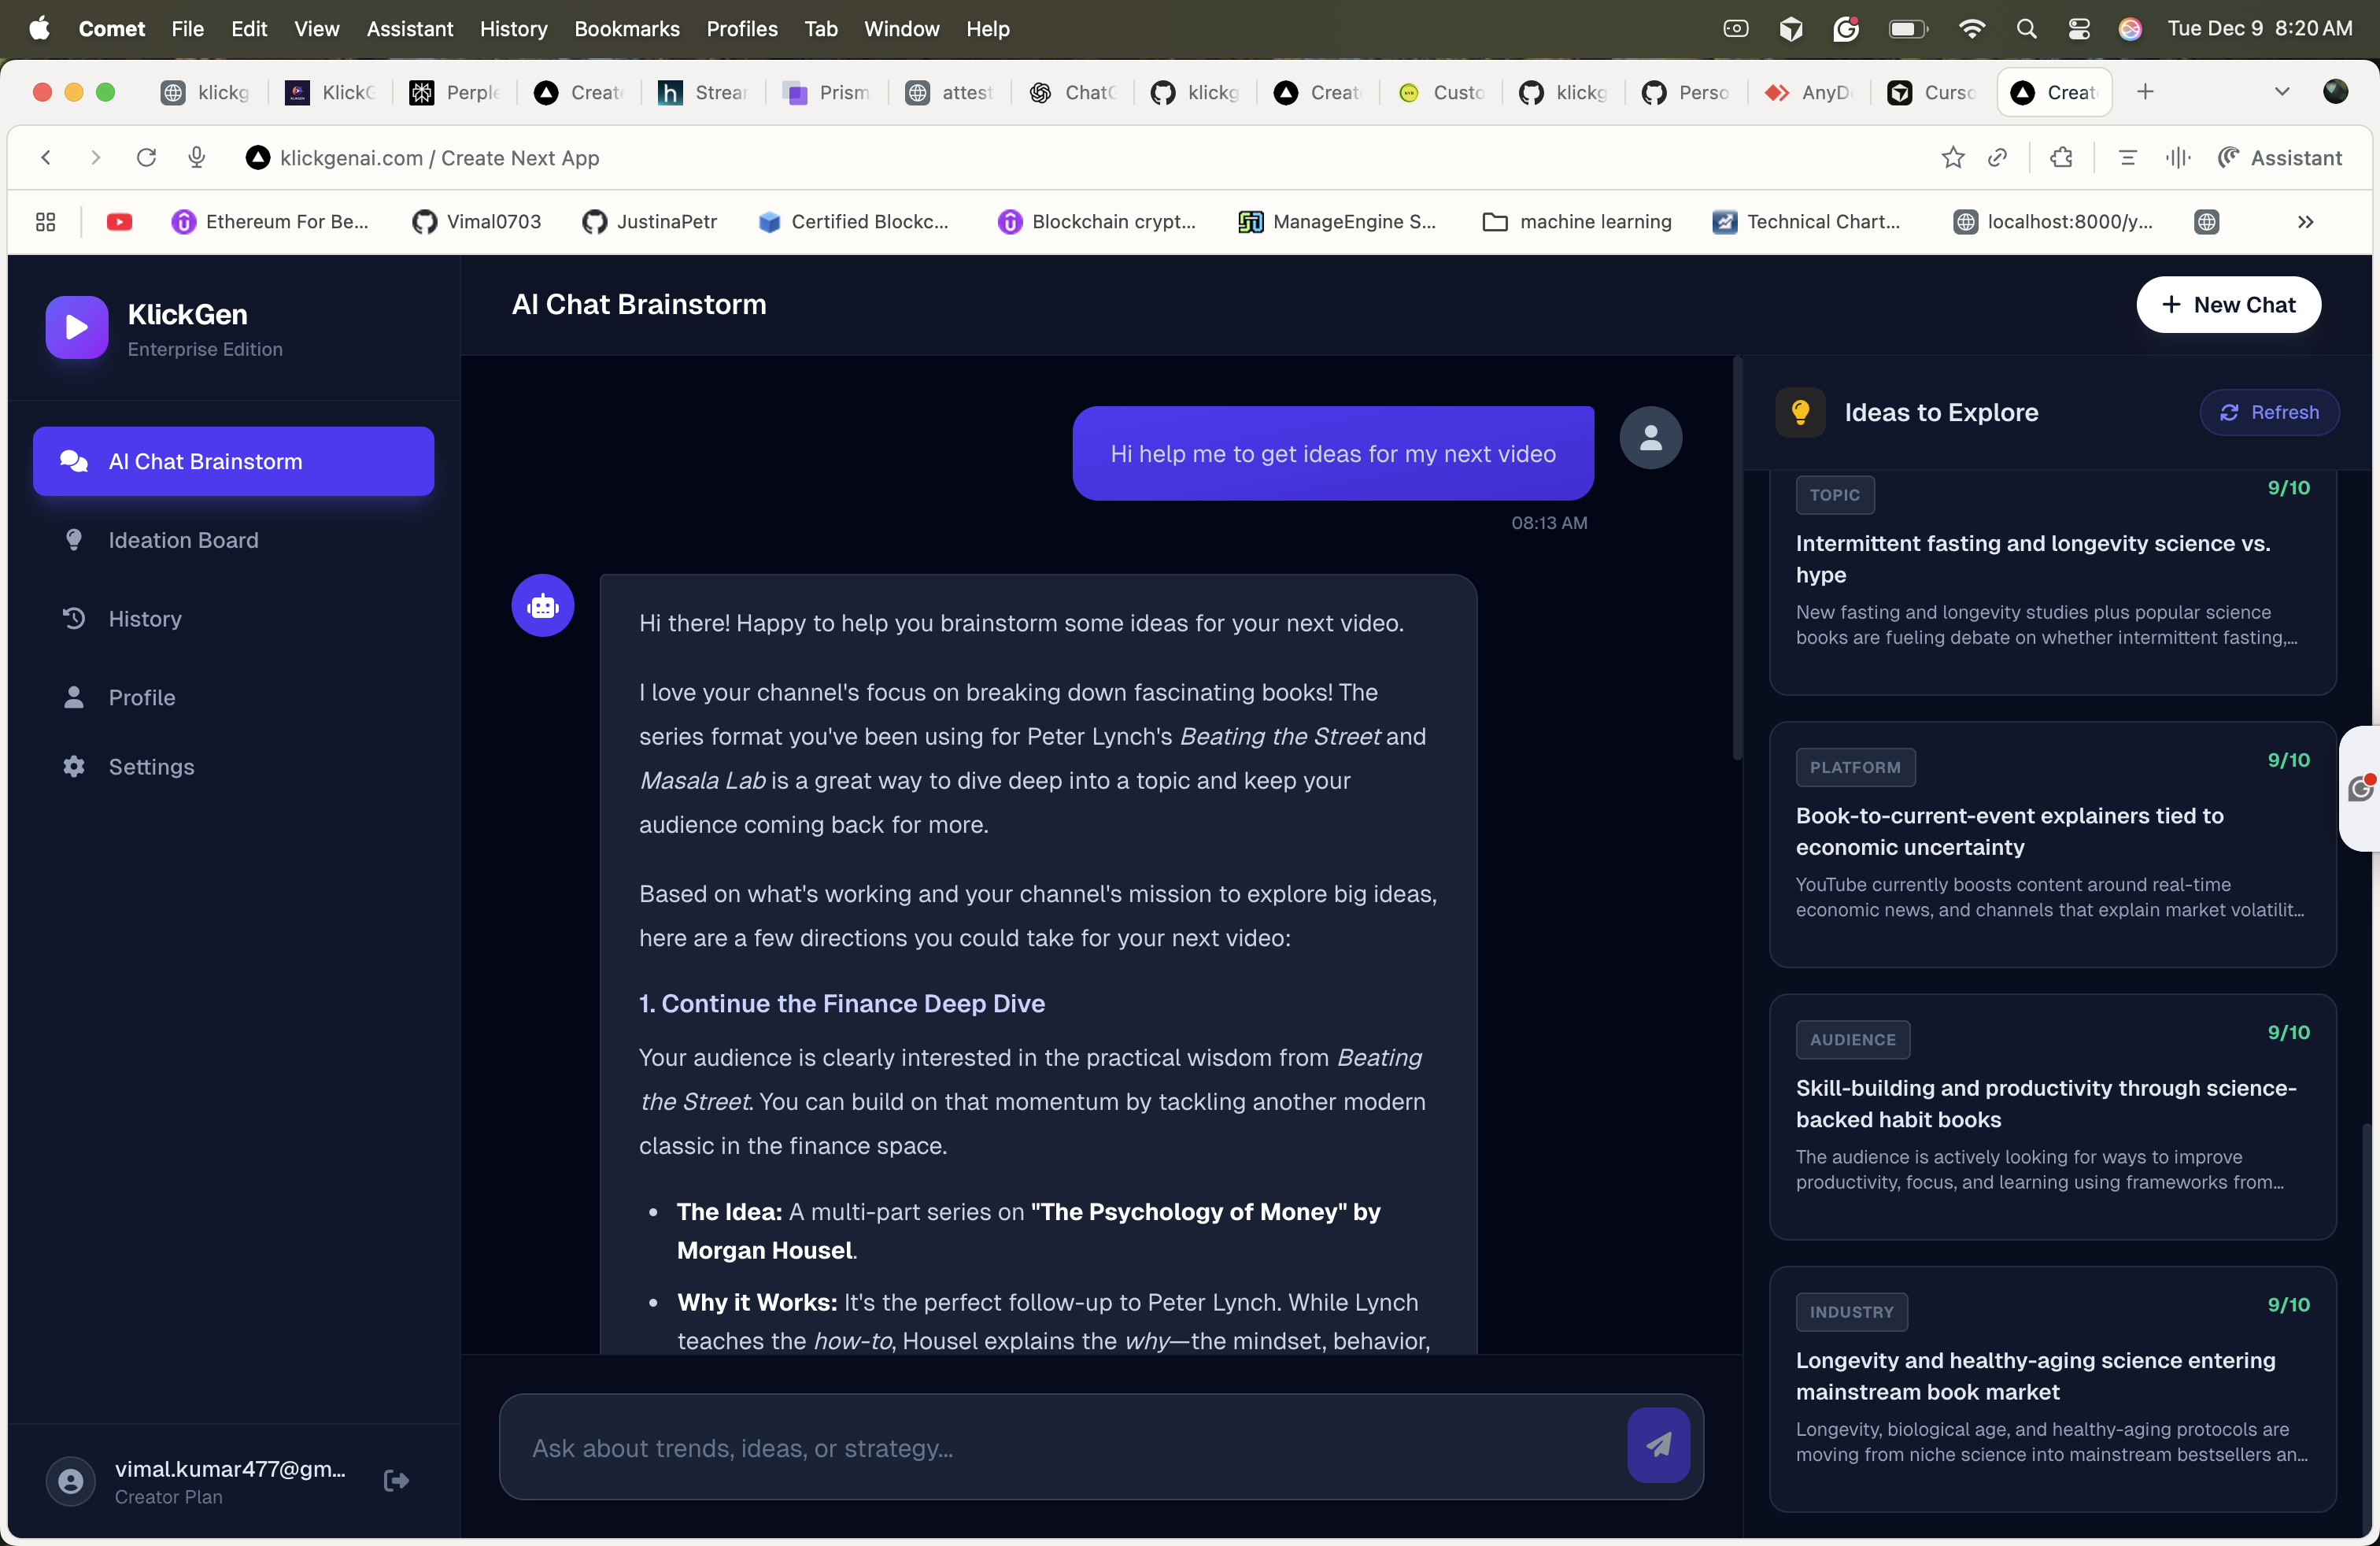Select AI Chat Brainstorm in the sidebar
Viewport: 2380px width, 1546px height.
(x=232, y=461)
